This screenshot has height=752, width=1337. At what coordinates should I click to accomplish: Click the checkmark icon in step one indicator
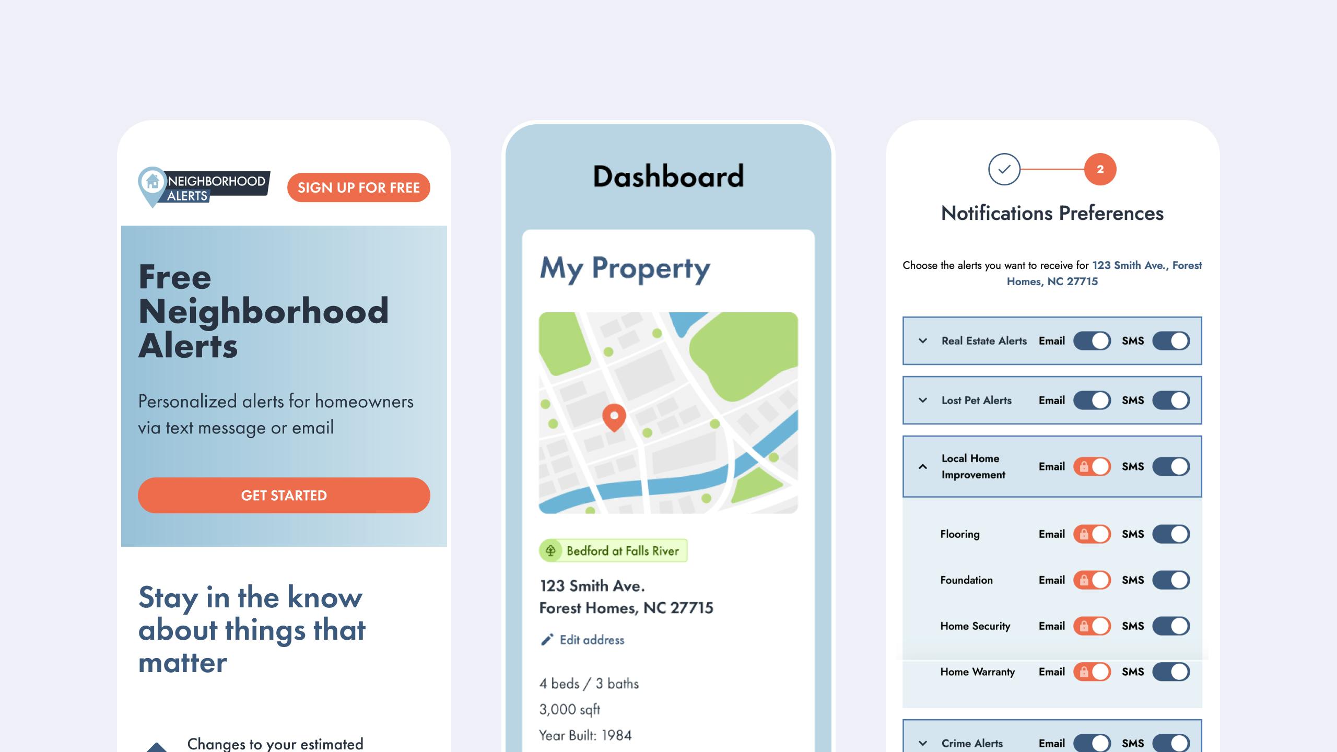pyautogui.click(x=1004, y=169)
